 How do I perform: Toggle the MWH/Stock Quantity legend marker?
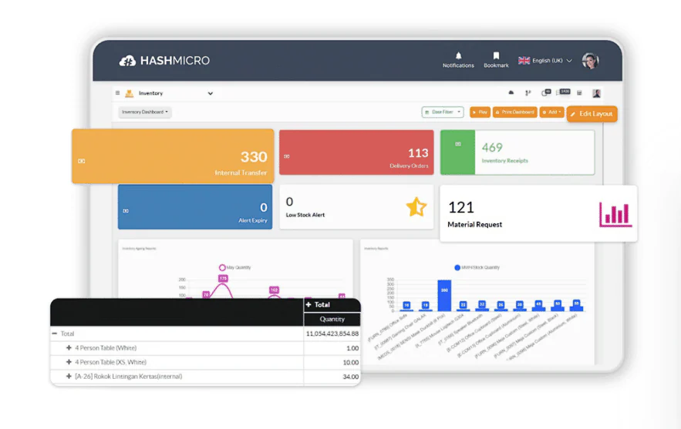coord(457,267)
